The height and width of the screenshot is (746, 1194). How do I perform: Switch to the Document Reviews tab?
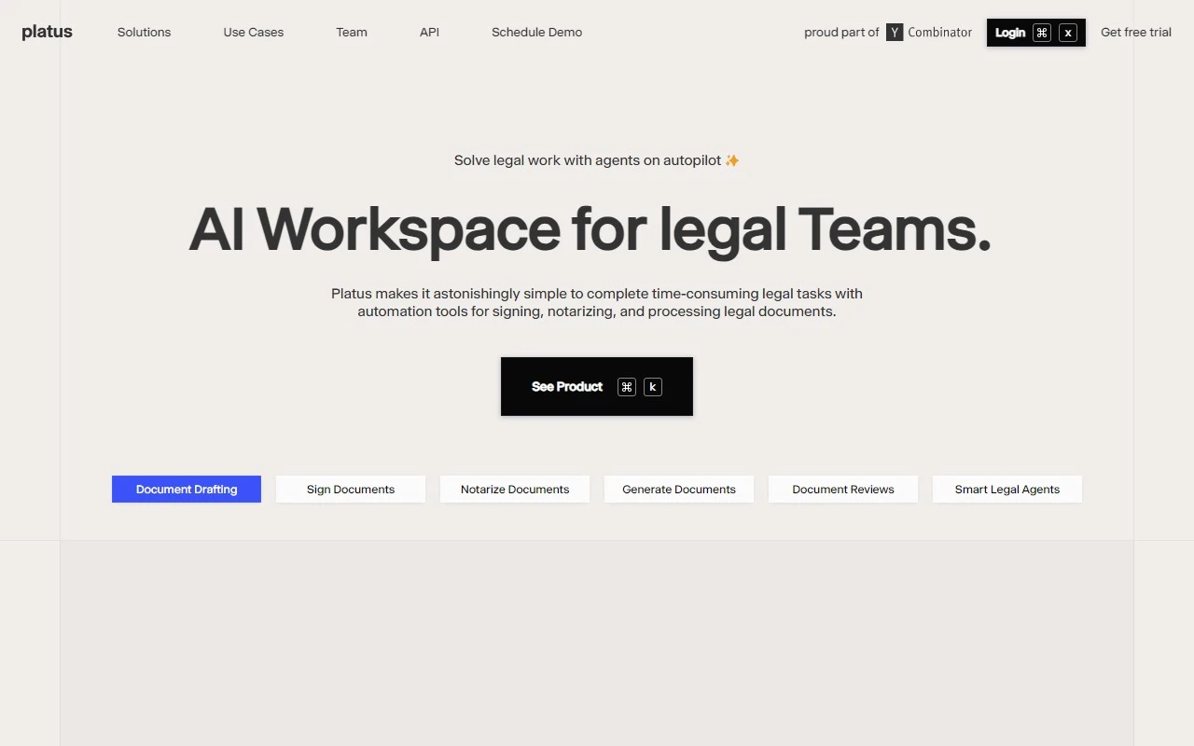coord(843,489)
